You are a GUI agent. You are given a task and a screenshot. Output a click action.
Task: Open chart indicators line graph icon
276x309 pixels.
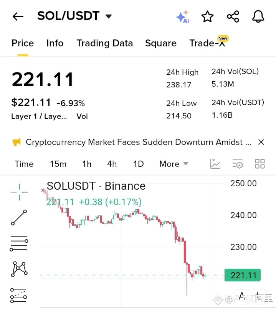[215, 164]
